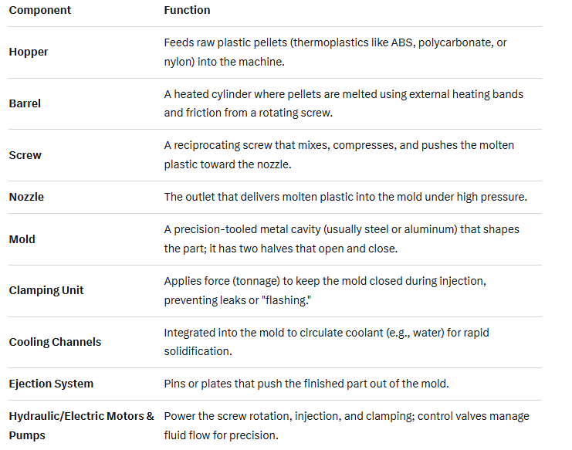The width and height of the screenshot is (572, 450).
Task: Select the Hydraulic/Electric Motors & Pumps cell
Action: (81, 425)
